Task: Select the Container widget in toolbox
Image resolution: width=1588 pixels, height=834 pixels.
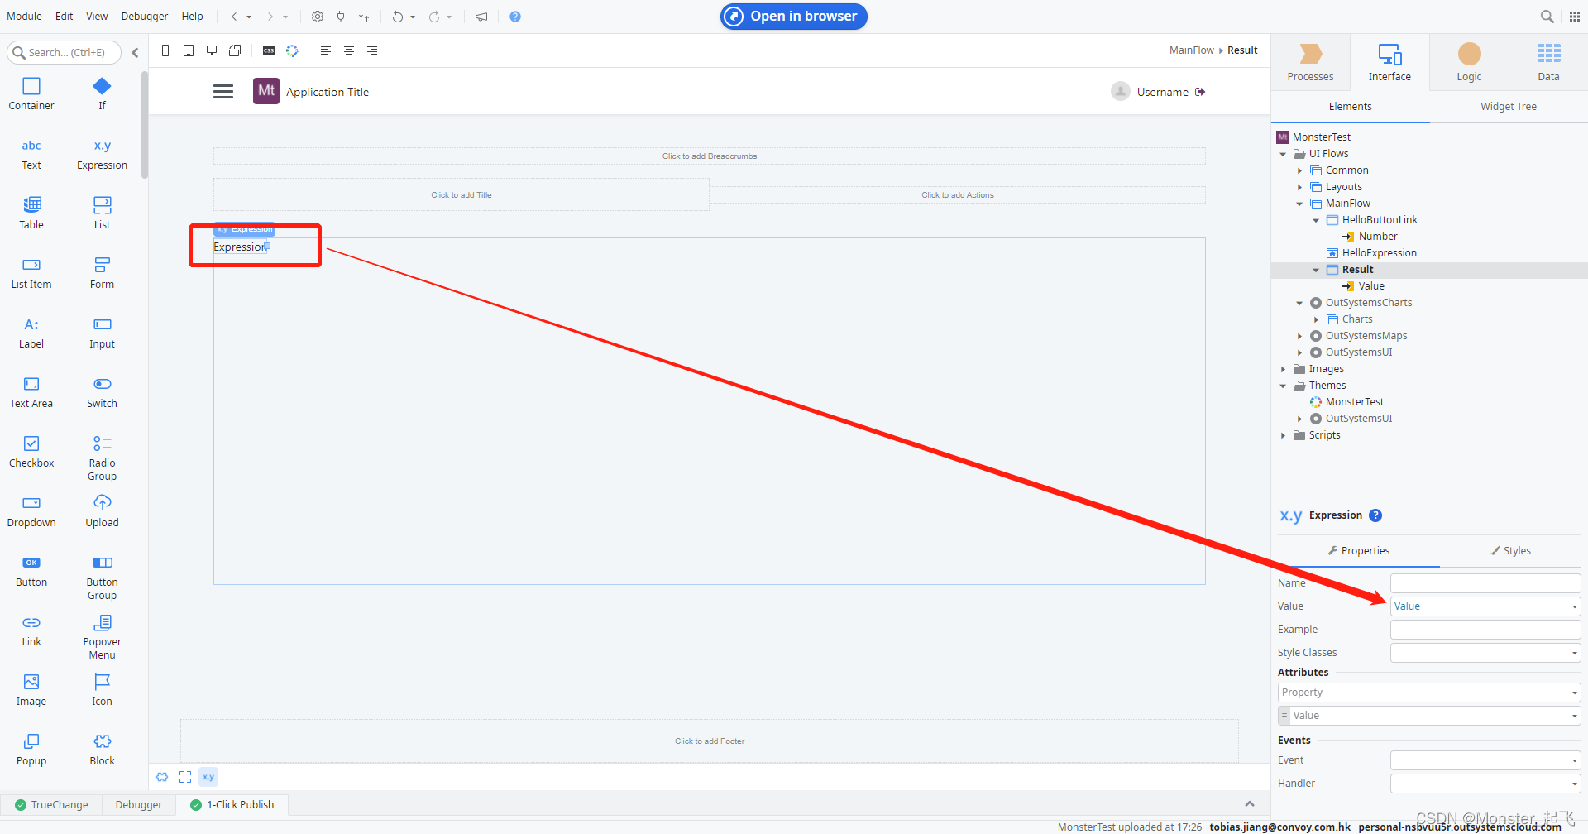Action: point(31,93)
